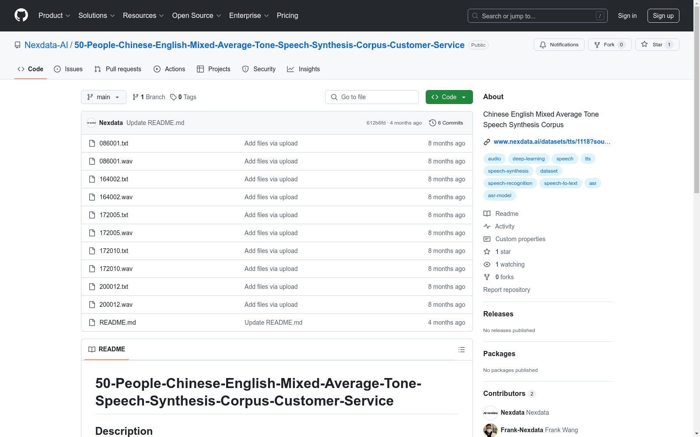
Task: Click the eye icon beside 1 watching
Action: (487, 264)
